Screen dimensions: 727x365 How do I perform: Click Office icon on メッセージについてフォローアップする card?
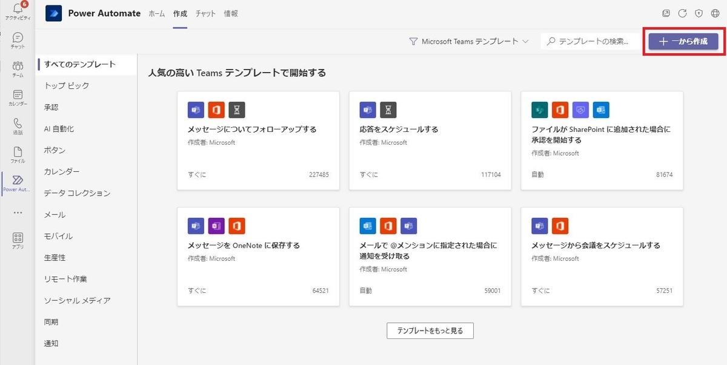click(216, 110)
